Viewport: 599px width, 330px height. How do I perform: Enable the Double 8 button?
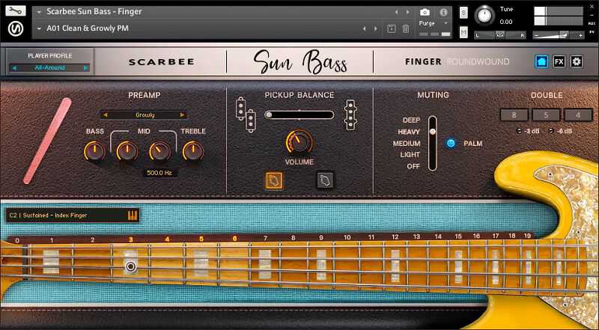pos(514,115)
